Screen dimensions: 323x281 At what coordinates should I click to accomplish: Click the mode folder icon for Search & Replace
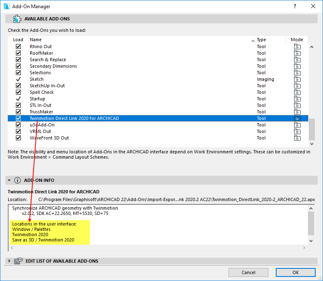[x=297, y=60]
